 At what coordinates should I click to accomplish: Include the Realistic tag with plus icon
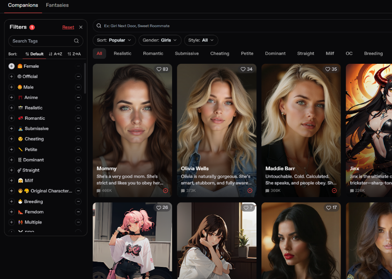tap(11, 108)
